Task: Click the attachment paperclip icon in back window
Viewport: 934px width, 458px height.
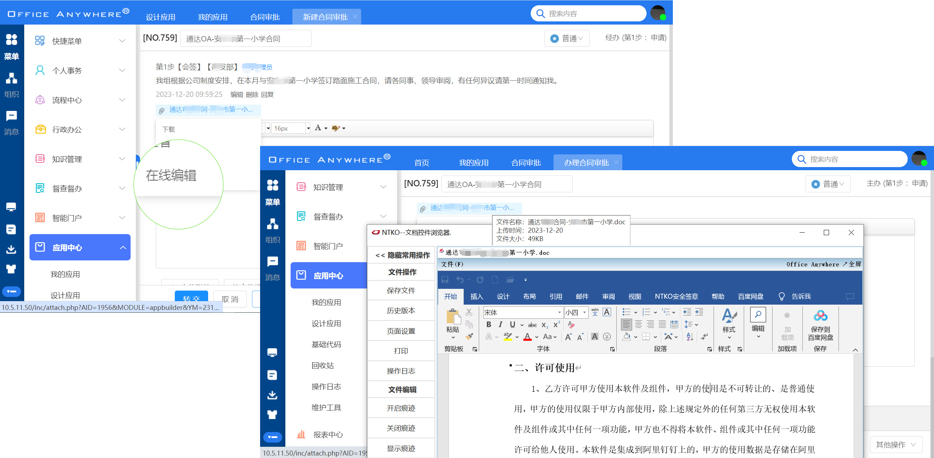Action: point(162,110)
